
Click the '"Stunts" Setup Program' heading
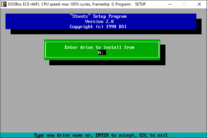pyautogui.click(x=98, y=16)
